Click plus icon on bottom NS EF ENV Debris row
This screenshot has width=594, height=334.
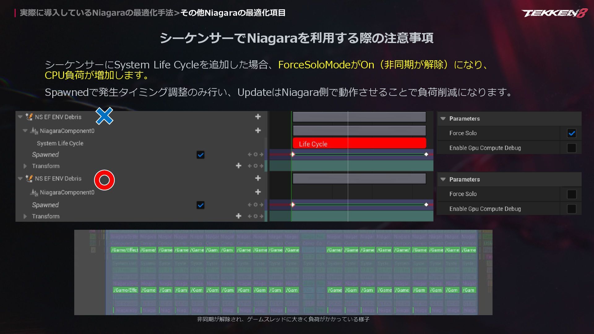(258, 178)
